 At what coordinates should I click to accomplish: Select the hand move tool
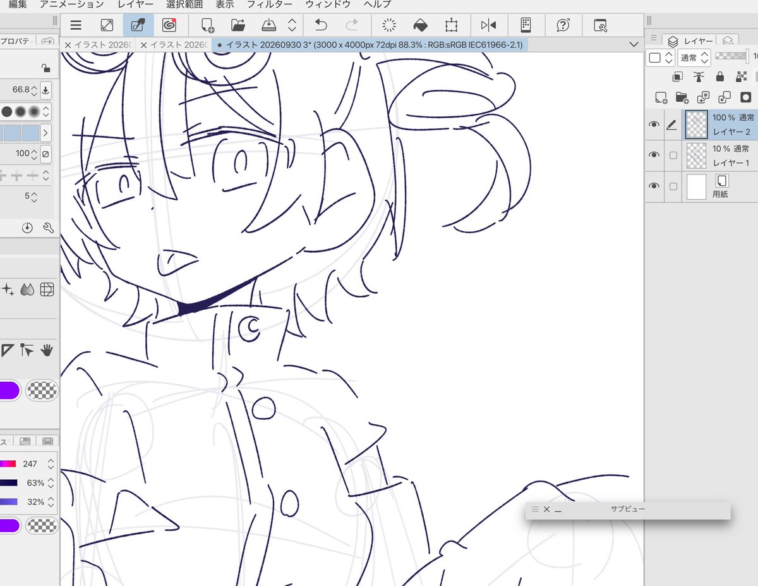[47, 350]
